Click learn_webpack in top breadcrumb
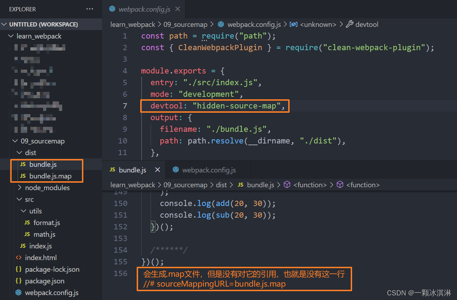Viewport: 457px width, 300px height. point(133,24)
